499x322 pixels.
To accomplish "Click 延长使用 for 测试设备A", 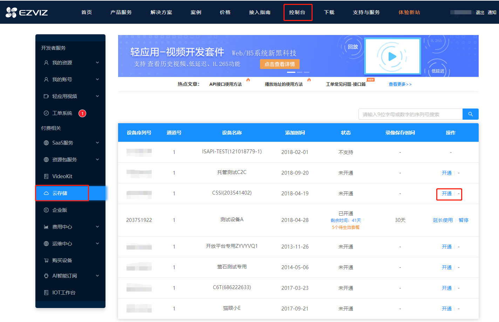I will click(x=443, y=220).
